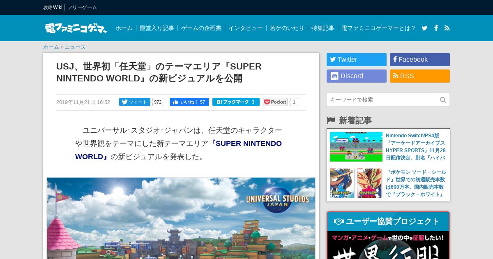Save article with Pocket button
Image resolution: width=493 pixels, height=259 pixels.
coord(275,102)
